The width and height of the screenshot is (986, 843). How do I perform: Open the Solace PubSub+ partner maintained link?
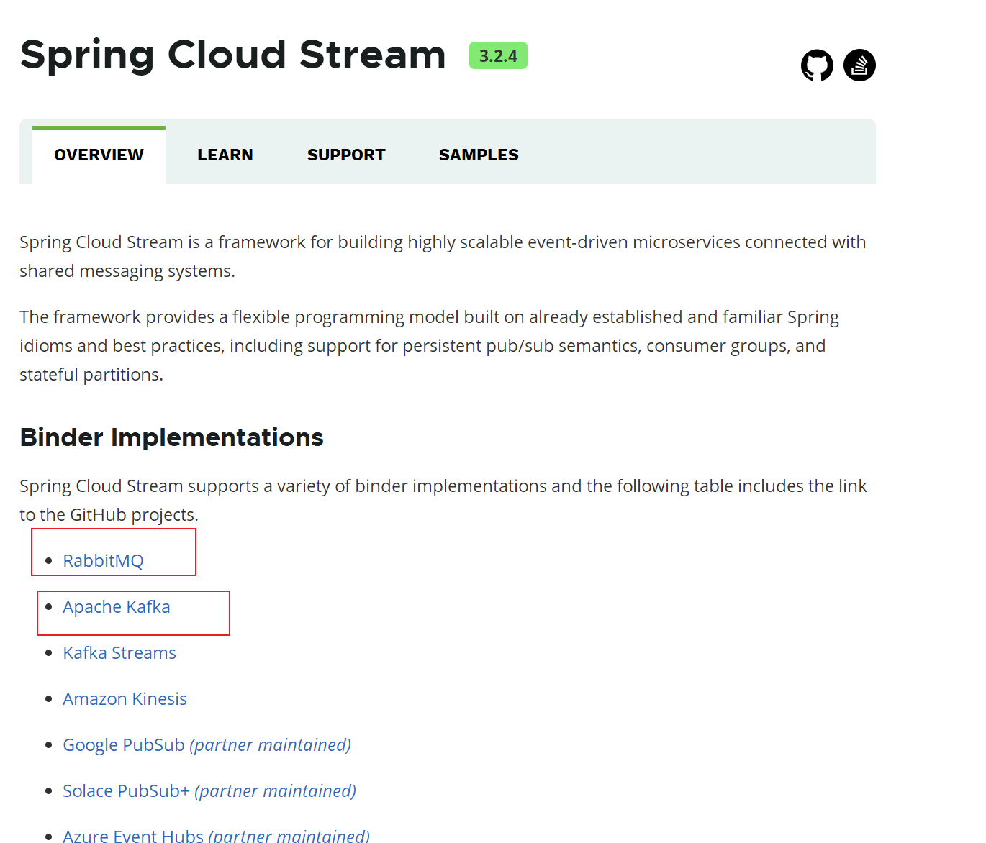(209, 791)
